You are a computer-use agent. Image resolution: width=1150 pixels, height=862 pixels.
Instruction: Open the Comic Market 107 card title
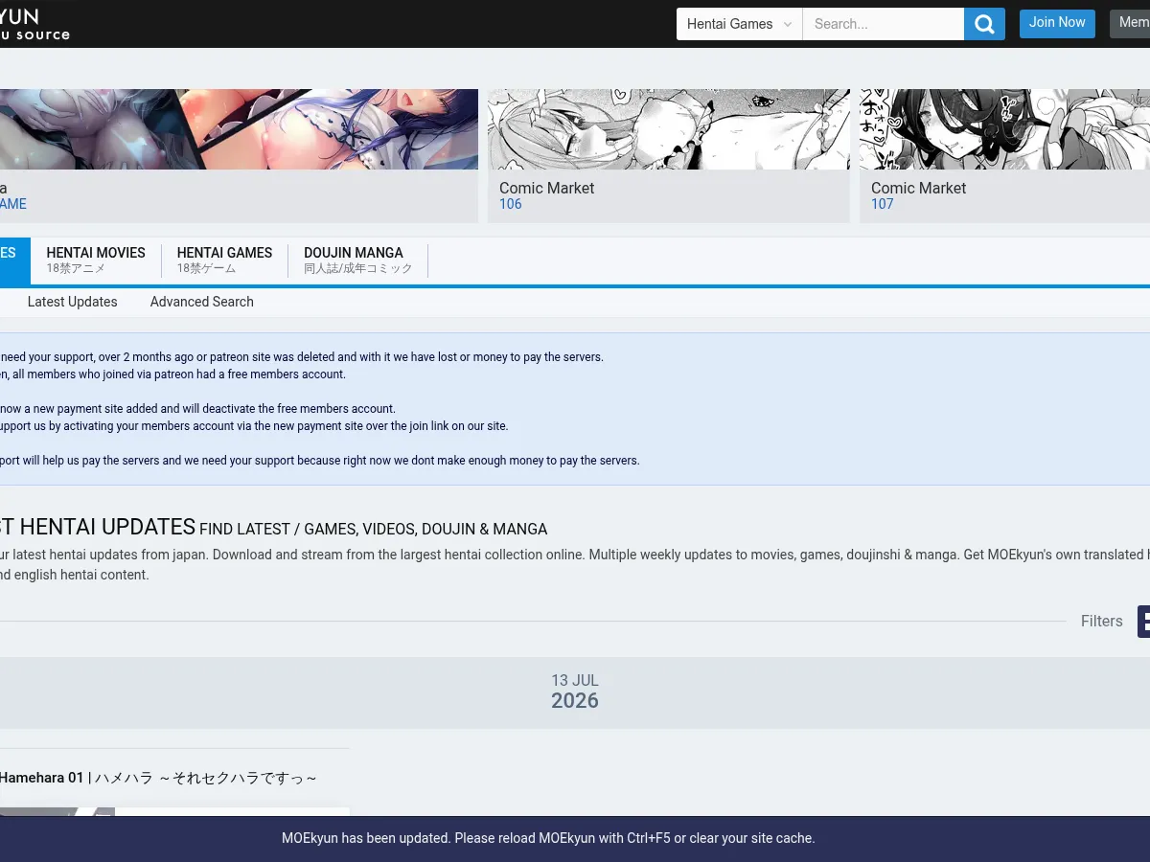coord(919,188)
